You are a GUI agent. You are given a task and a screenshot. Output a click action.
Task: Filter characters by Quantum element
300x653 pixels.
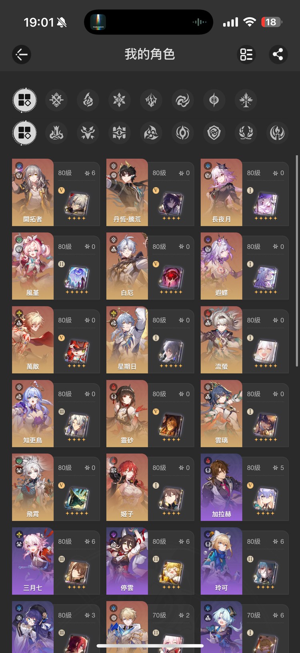tap(214, 100)
